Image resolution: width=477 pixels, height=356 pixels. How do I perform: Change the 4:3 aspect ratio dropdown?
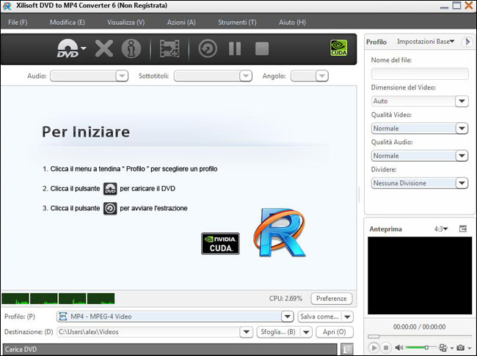441,229
